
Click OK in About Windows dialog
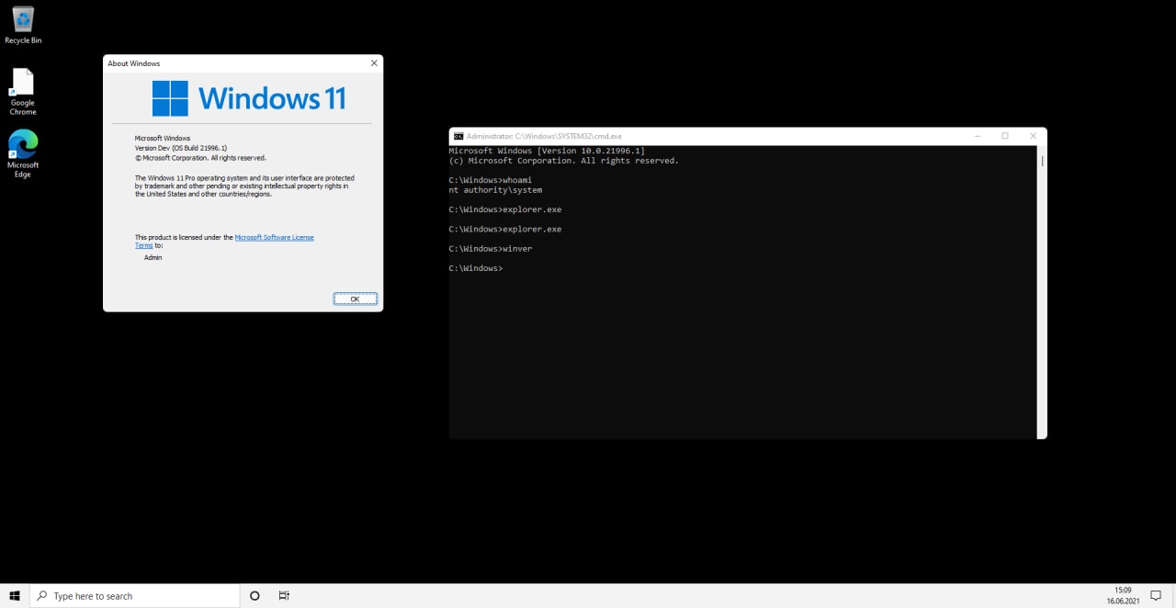point(355,298)
